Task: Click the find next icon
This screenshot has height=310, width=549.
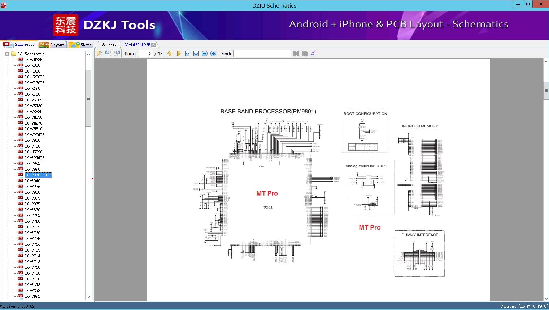Action: 305,53
